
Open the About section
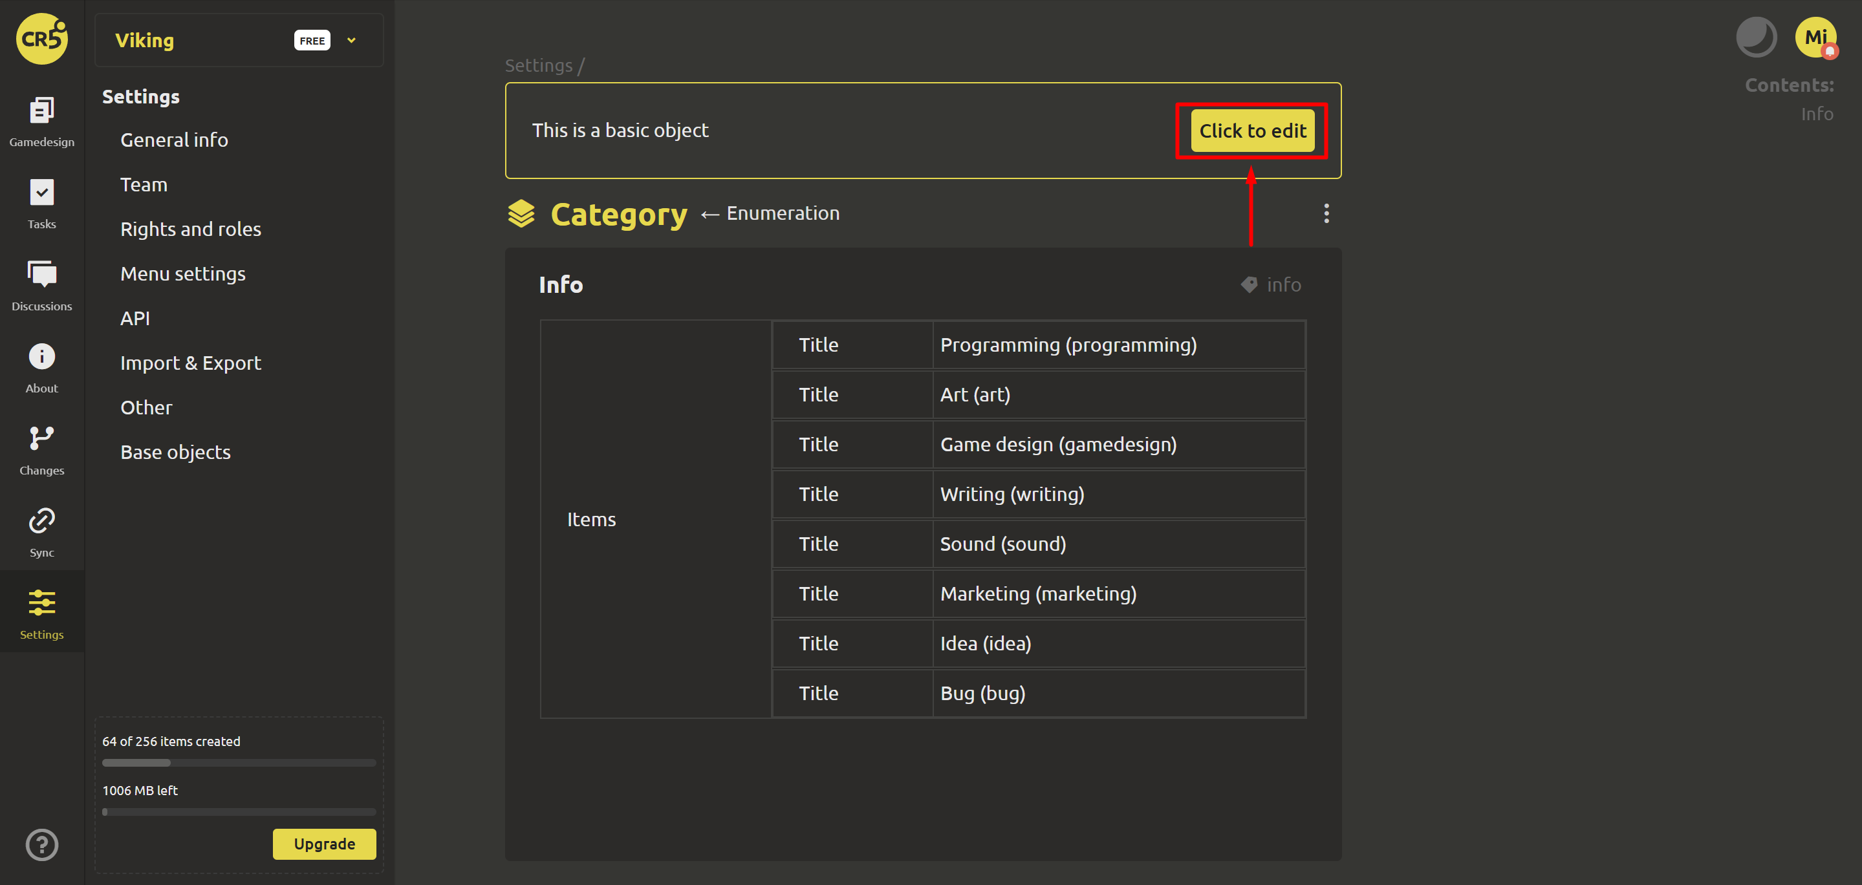click(42, 368)
